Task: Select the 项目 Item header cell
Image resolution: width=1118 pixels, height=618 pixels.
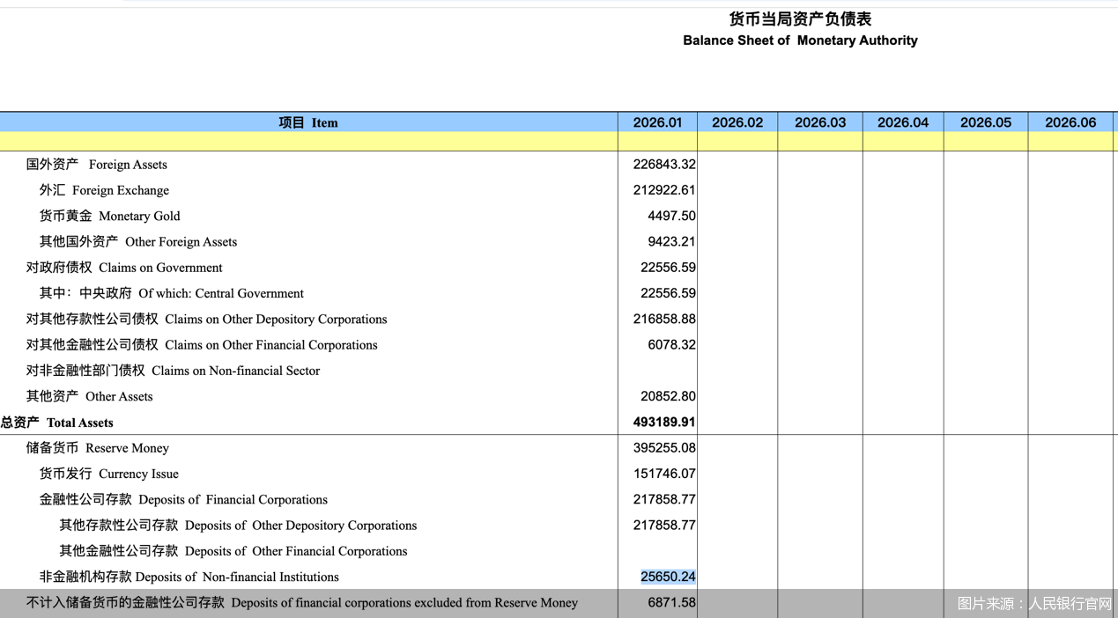Action: [x=308, y=122]
